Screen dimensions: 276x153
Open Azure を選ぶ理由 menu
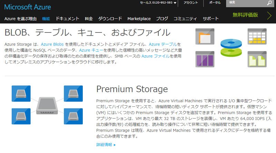pyautogui.click(x=20, y=19)
